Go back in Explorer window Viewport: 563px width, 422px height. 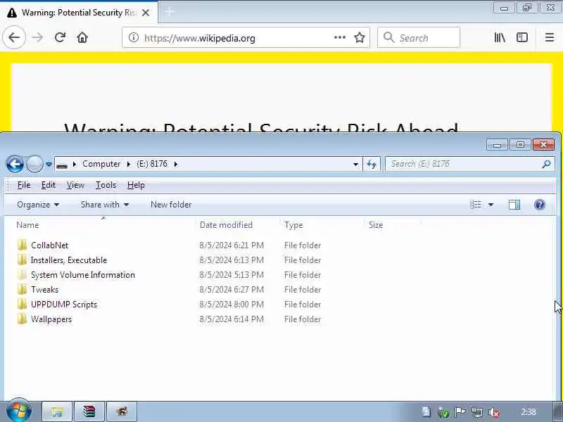[x=15, y=165]
